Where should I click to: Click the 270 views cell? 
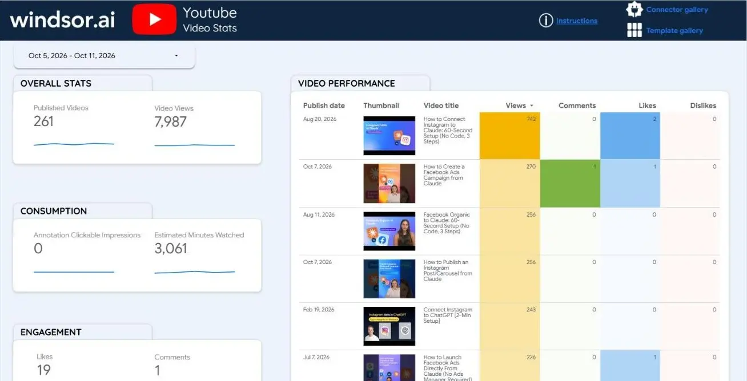click(509, 184)
